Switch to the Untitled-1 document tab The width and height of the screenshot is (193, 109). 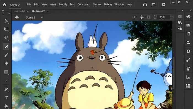click(x=19, y=11)
